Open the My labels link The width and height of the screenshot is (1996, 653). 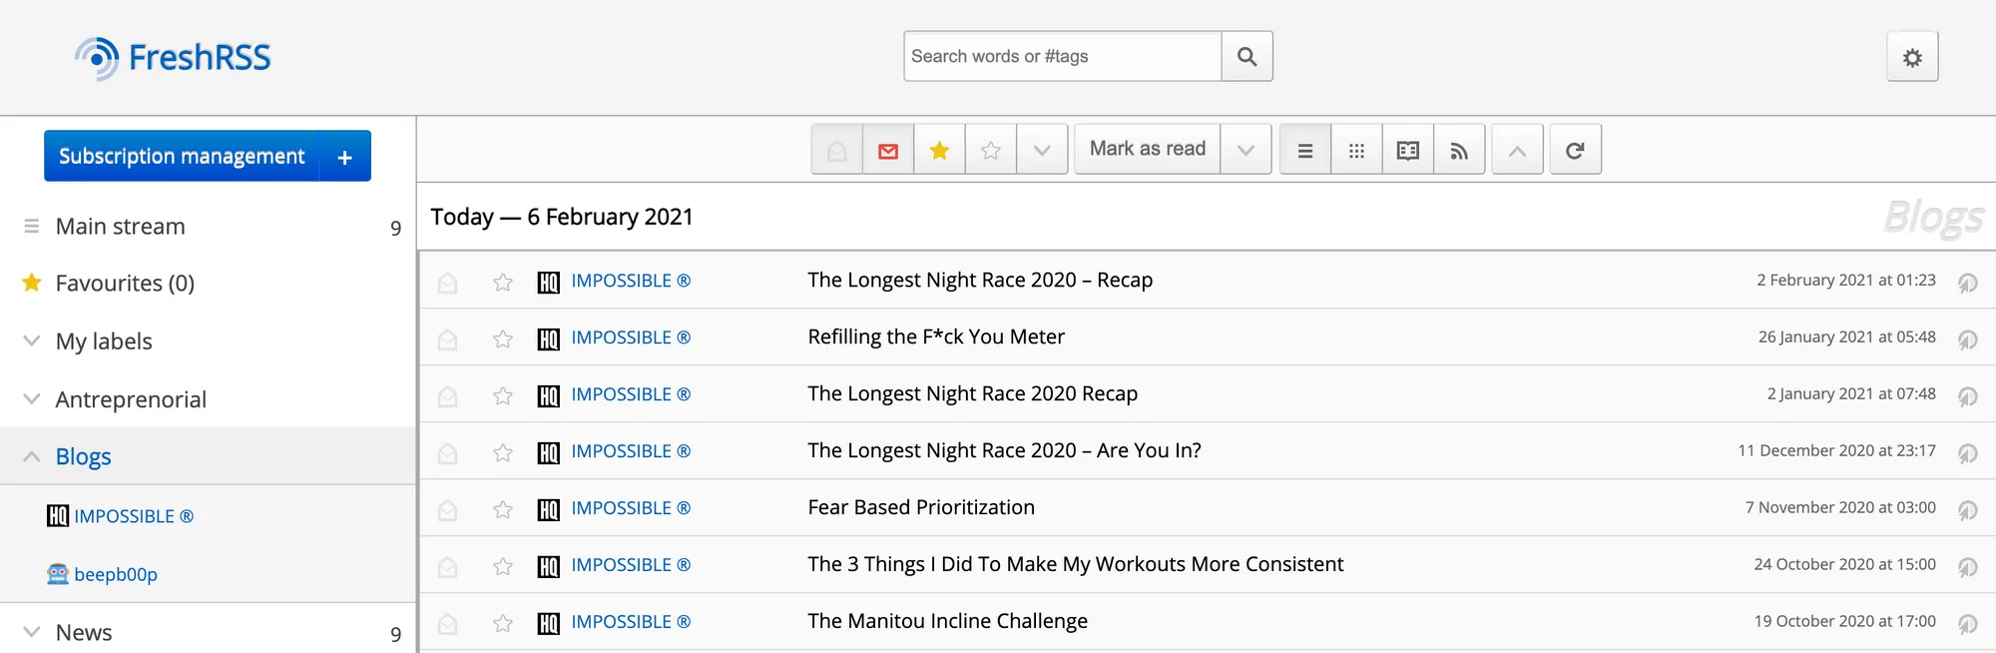(104, 341)
